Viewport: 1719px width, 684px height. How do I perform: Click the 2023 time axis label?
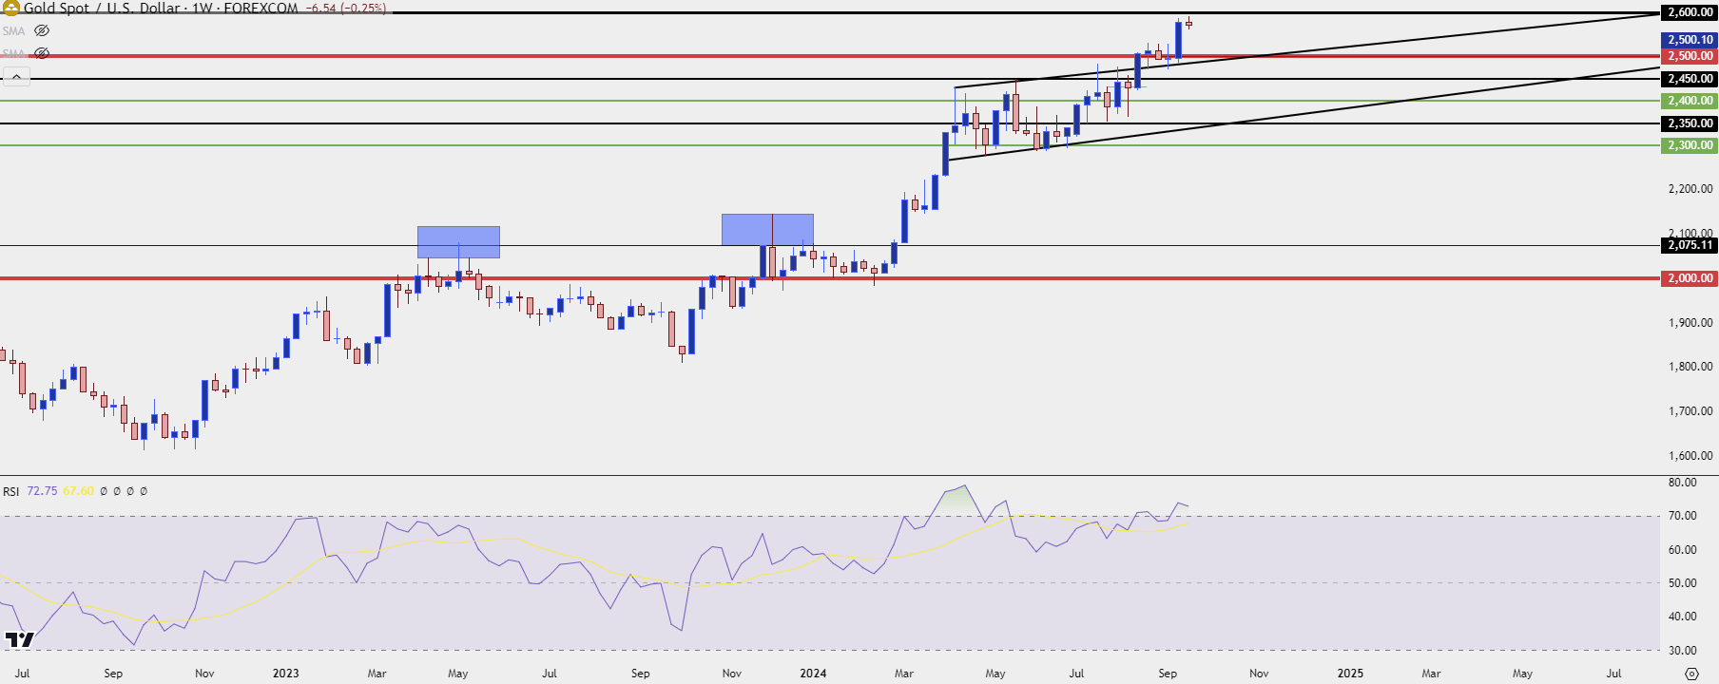click(x=285, y=674)
